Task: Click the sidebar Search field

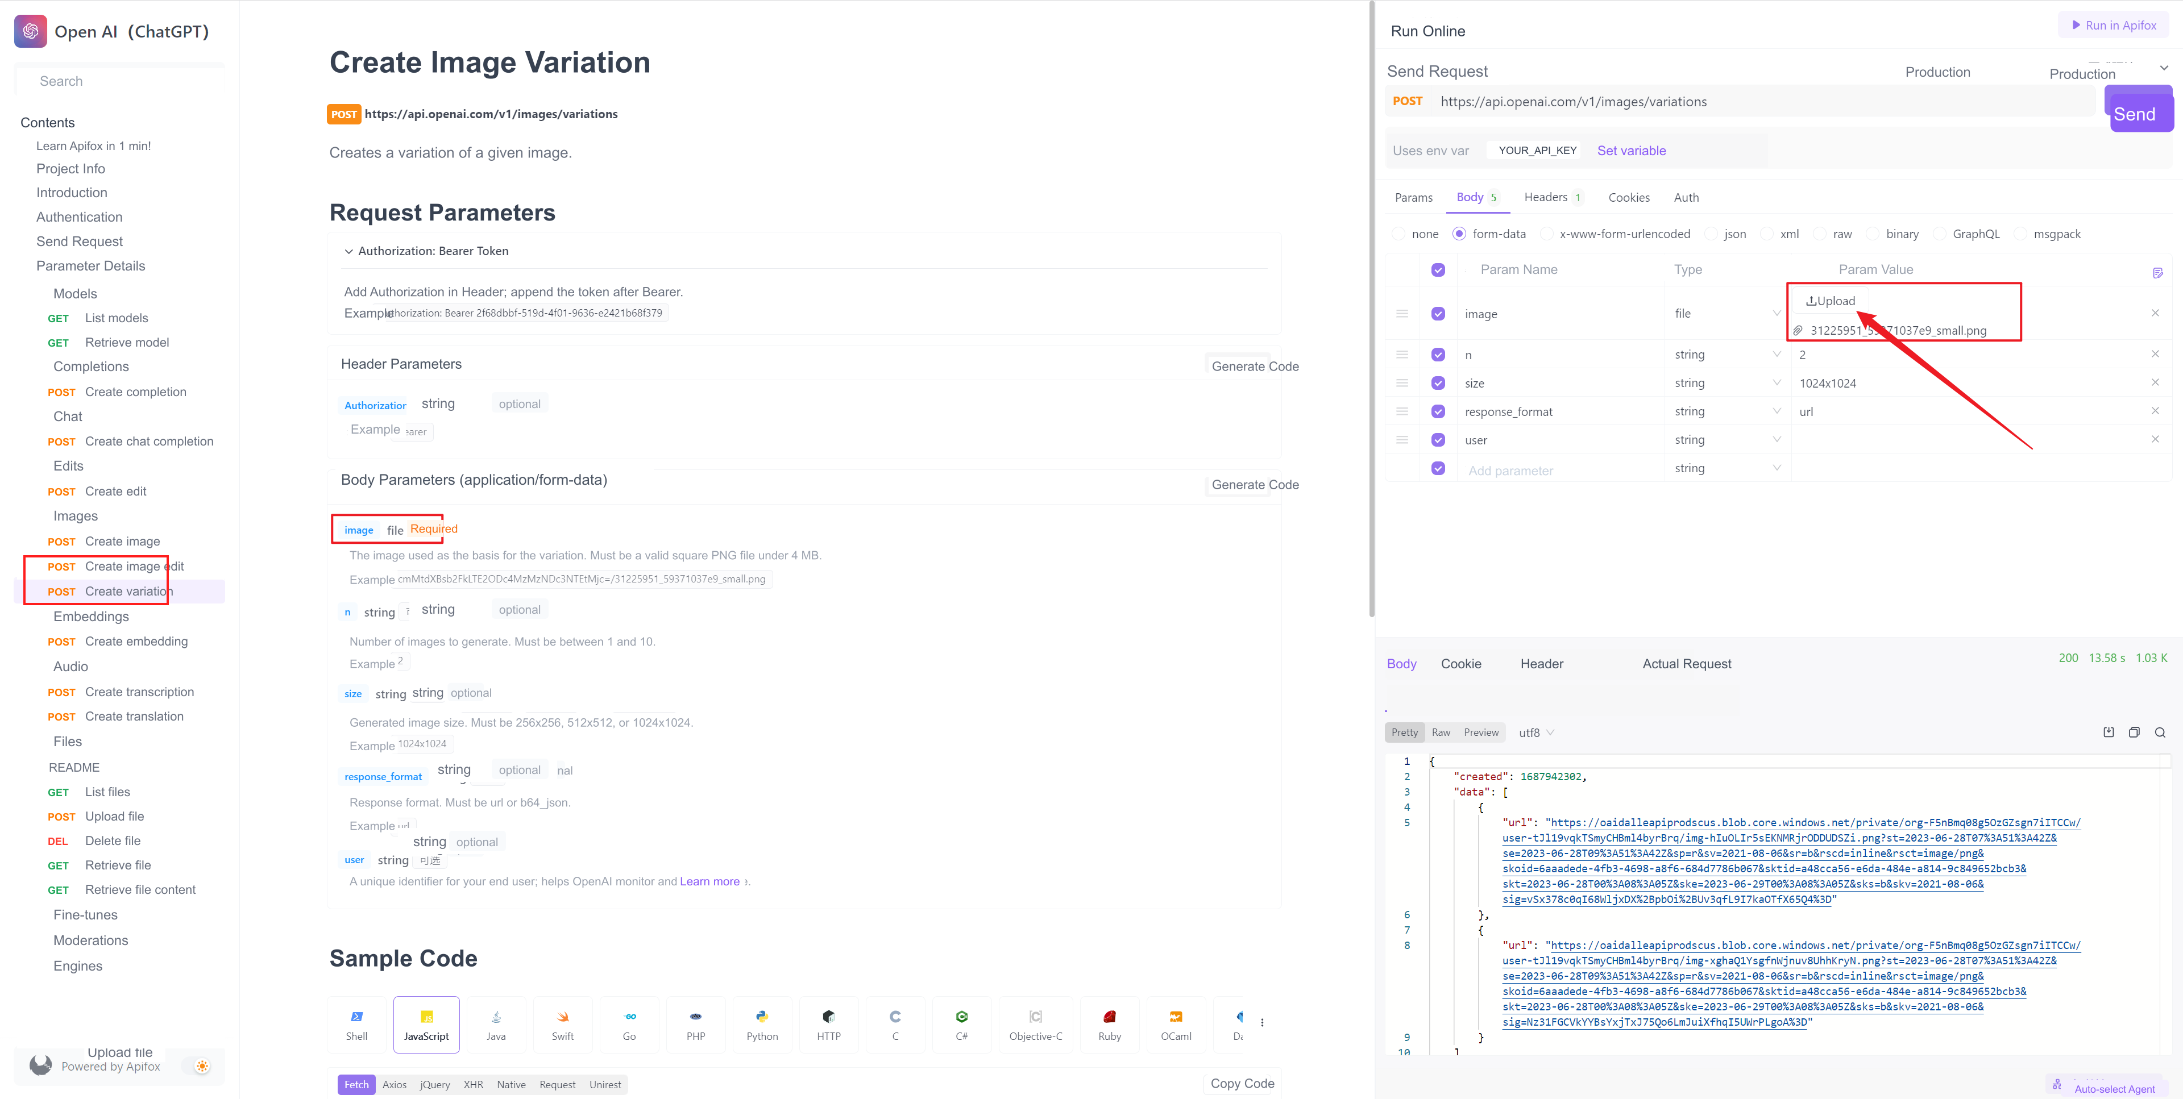Action: pyautogui.click(x=121, y=81)
